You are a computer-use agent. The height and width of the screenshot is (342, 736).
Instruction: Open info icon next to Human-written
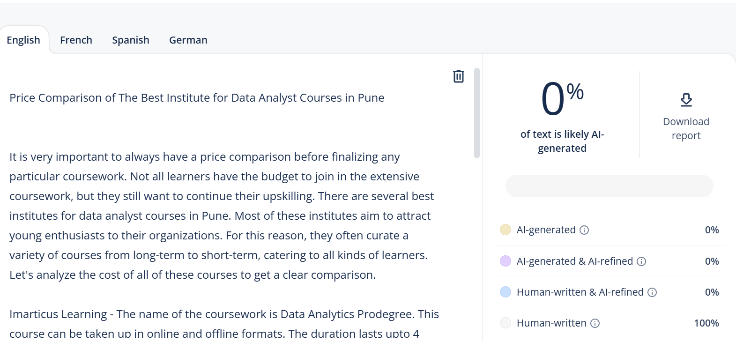coord(595,323)
